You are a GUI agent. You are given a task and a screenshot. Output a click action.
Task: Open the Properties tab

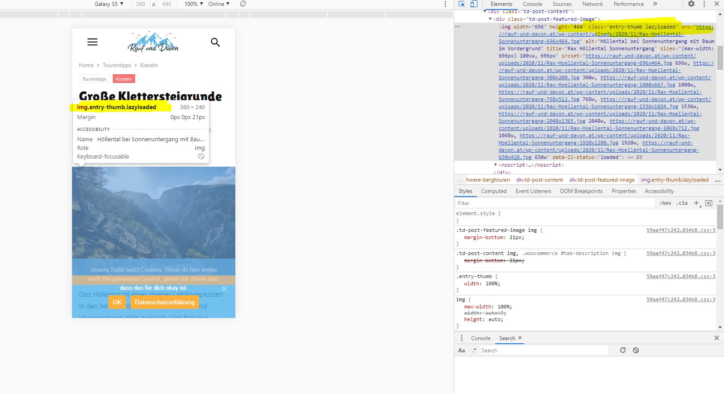[x=624, y=191]
